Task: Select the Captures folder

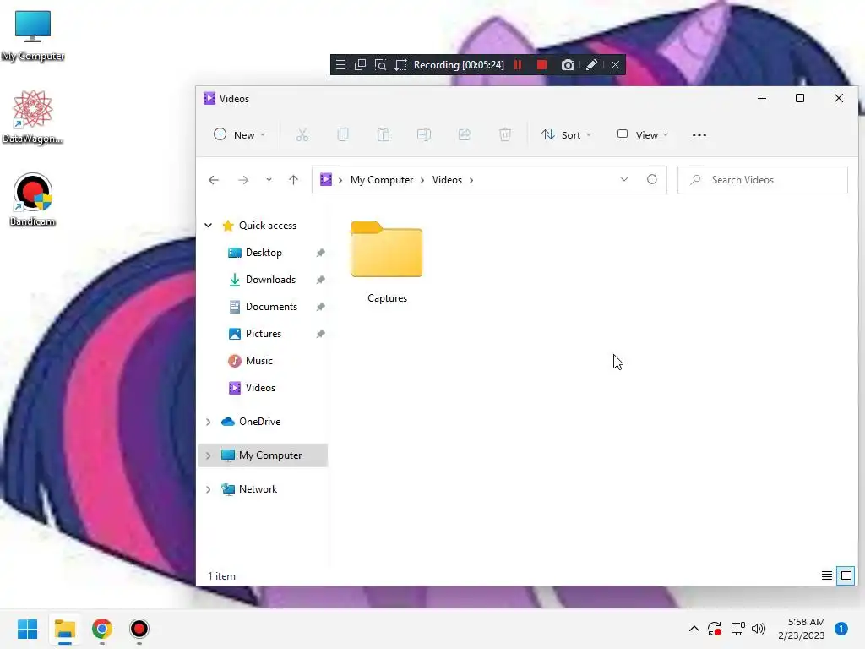Action: (x=387, y=262)
